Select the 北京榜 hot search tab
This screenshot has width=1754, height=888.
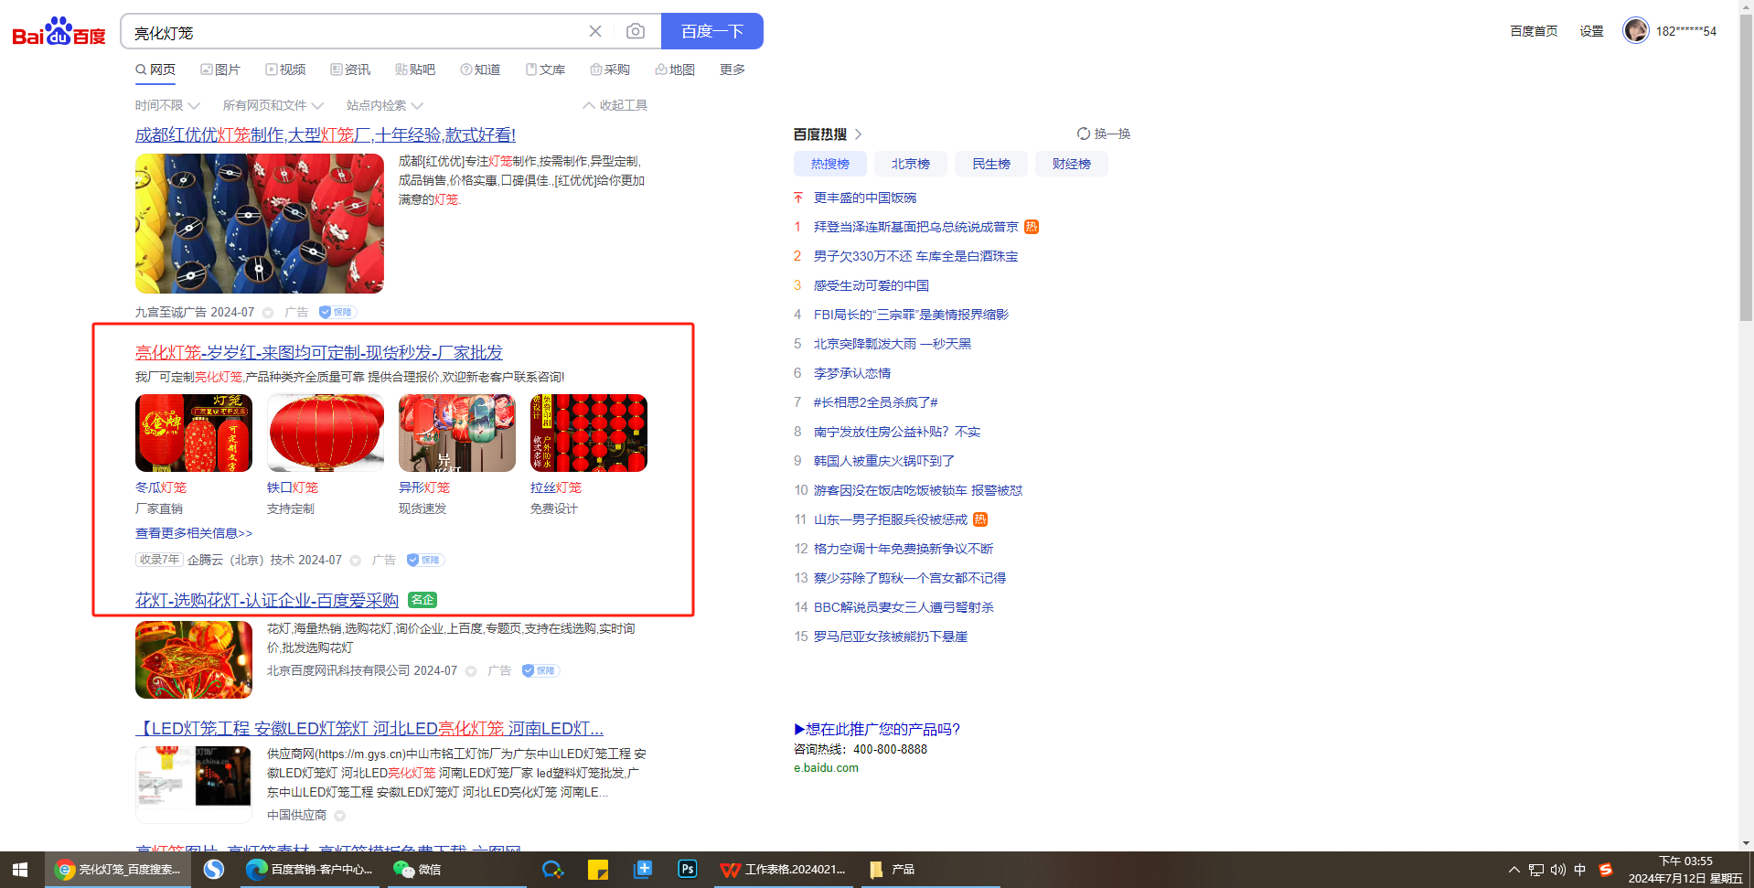click(x=910, y=165)
